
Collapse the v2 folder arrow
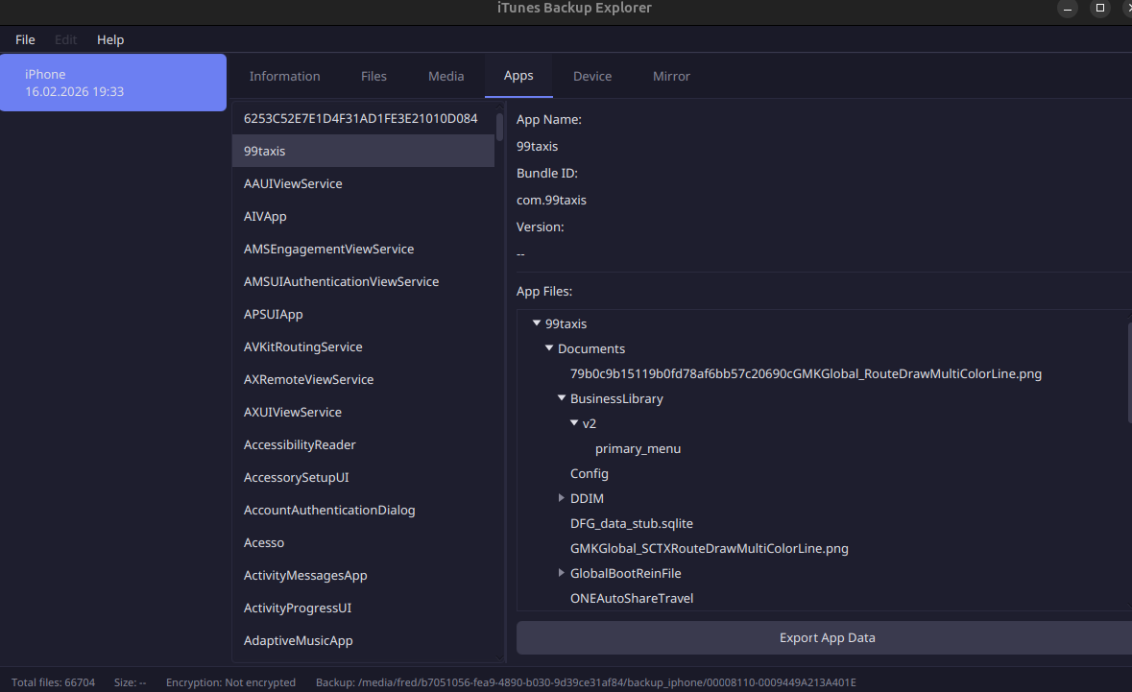coord(574,423)
